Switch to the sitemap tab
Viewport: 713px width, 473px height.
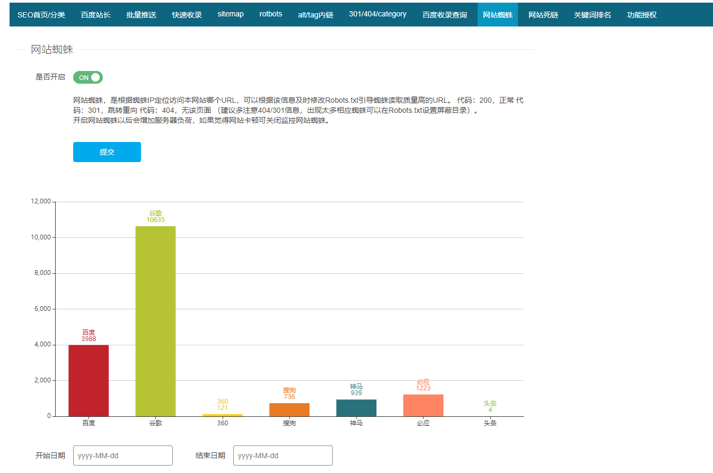point(230,14)
